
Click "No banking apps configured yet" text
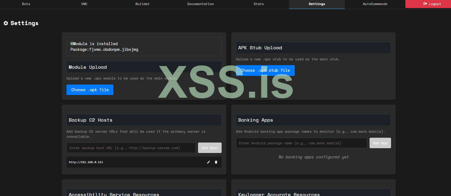(313, 157)
